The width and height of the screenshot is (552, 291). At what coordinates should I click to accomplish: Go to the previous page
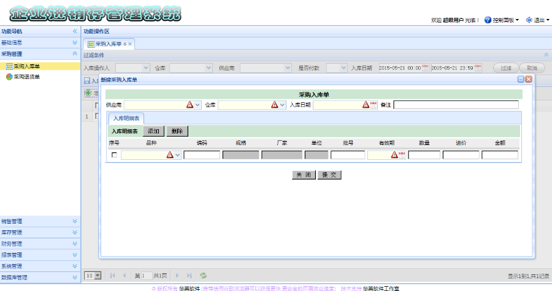point(125,276)
